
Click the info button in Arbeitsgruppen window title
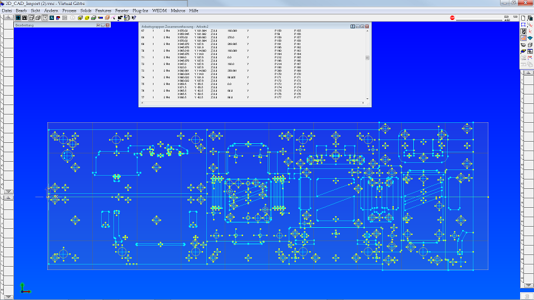[x=353, y=26]
